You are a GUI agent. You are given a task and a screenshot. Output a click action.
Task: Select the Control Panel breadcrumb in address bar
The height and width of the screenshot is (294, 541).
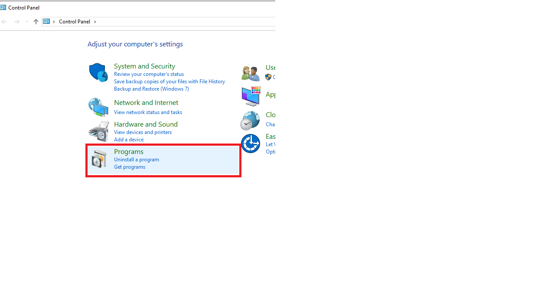[75, 22]
